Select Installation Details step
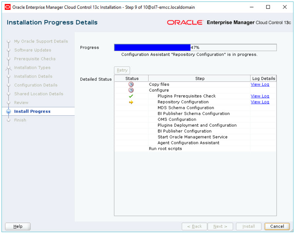Viewport: 295px width, 233px height. point(33,76)
